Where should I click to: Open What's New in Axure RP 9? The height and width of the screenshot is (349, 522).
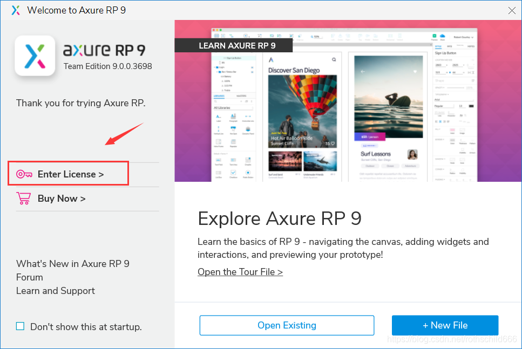coord(73,264)
